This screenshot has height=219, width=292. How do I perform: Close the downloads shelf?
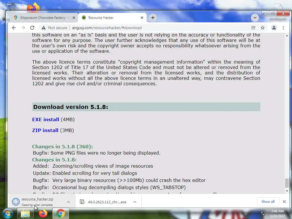(284, 202)
